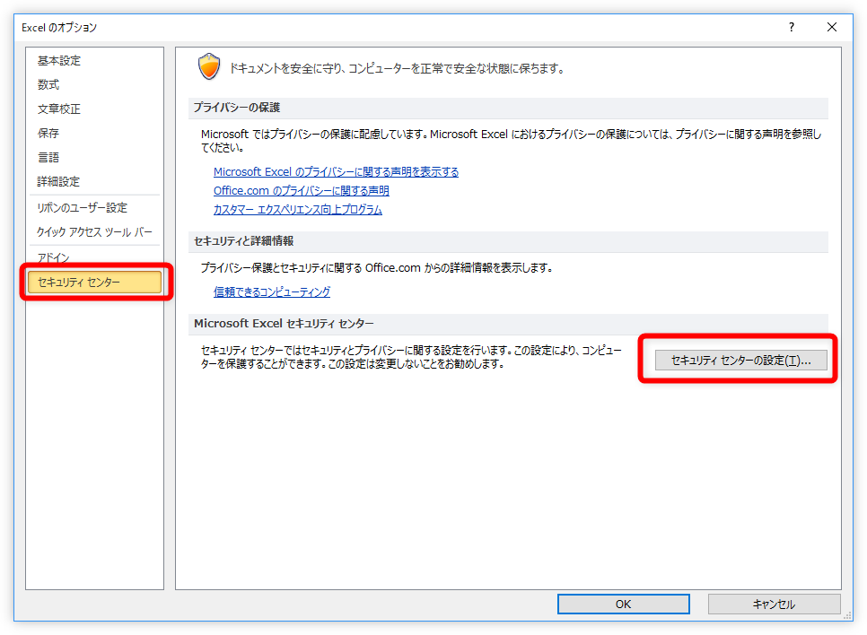Go to the 保存 options page
This screenshot has height=635, width=867.
coord(48,134)
